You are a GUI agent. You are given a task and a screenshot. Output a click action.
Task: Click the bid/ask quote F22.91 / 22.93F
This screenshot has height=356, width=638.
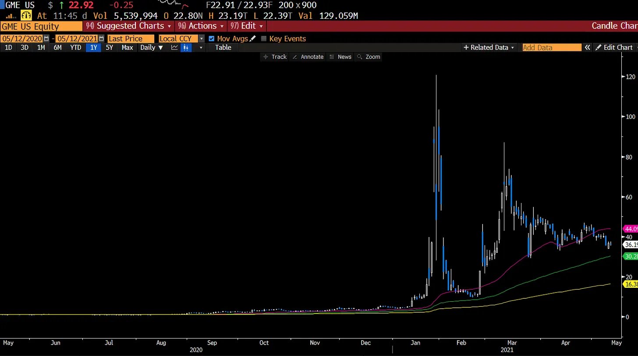click(x=240, y=5)
